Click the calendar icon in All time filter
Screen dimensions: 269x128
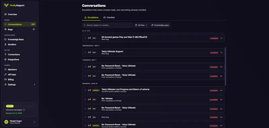click(x=136, y=25)
